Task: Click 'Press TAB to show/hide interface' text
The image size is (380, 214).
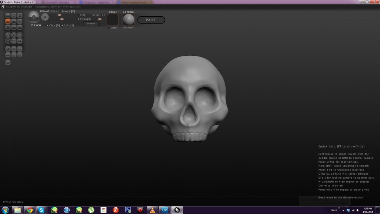Action: (341, 170)
